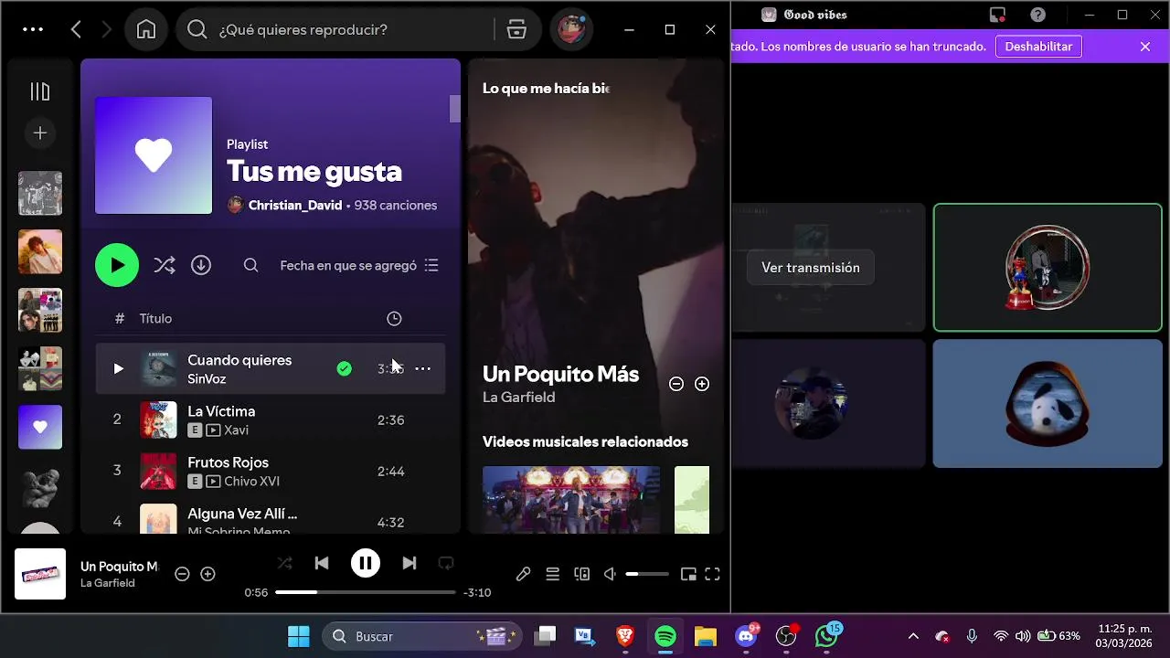Select the 'Alguna Vez Allí ...' track
This screenshot has height=658, width=1170.
pyautogui.click(x=242, y=514)
